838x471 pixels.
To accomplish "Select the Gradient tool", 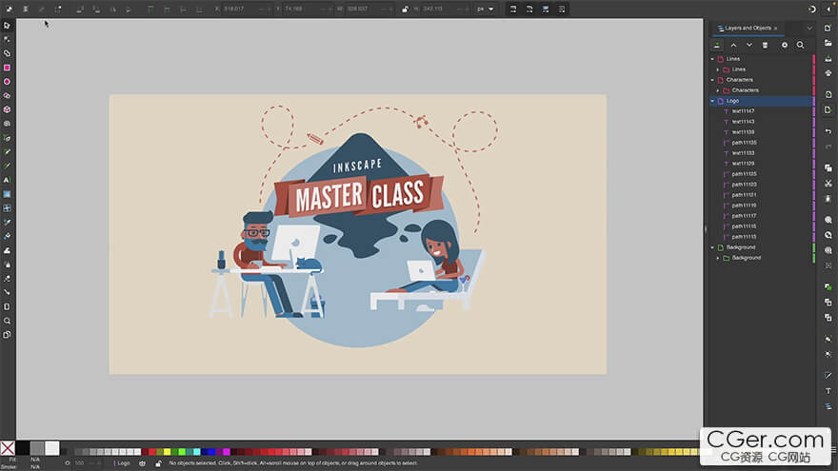I will 7,194.
